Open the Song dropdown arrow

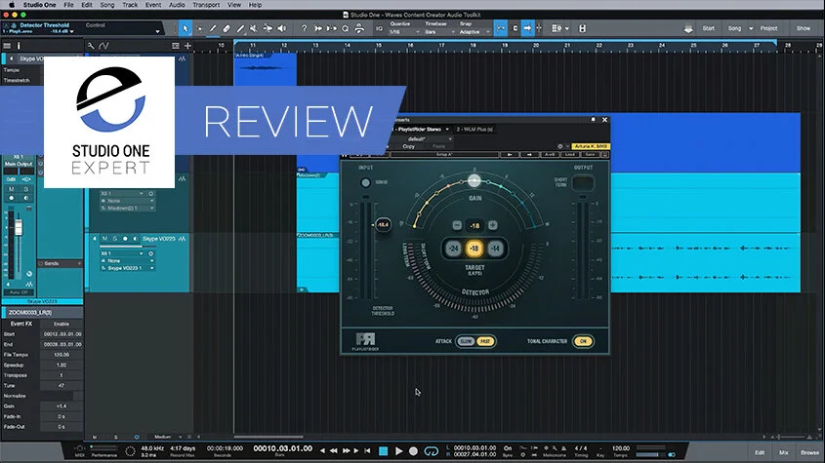click(751, 28)
